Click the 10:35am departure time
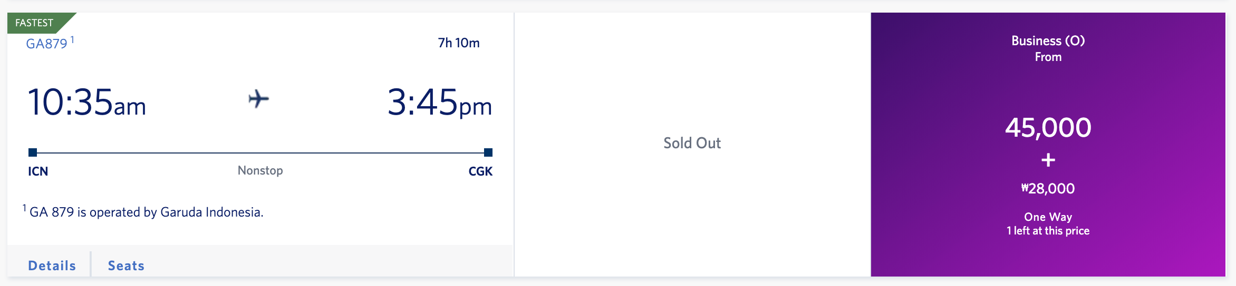 click(87, 102)
